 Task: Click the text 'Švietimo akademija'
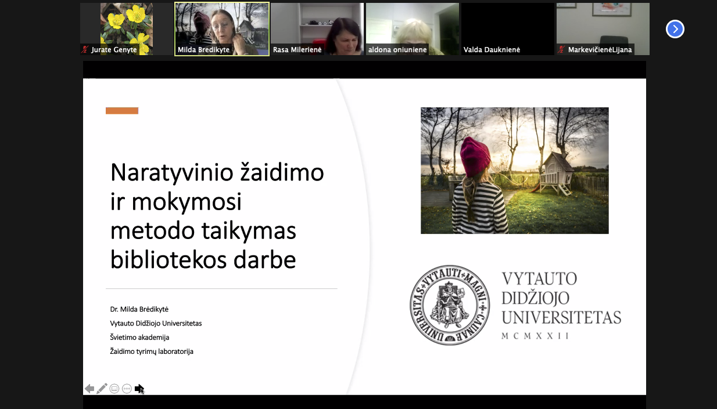point(139,337)
